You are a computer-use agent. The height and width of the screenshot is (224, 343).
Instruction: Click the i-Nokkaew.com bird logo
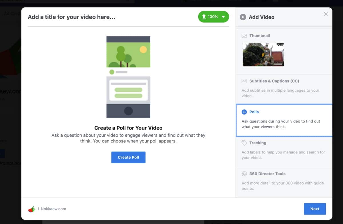coord(31,209)
